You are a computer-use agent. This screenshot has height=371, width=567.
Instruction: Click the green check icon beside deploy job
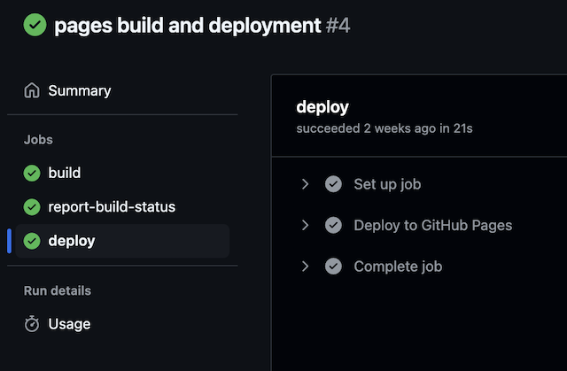32,241
